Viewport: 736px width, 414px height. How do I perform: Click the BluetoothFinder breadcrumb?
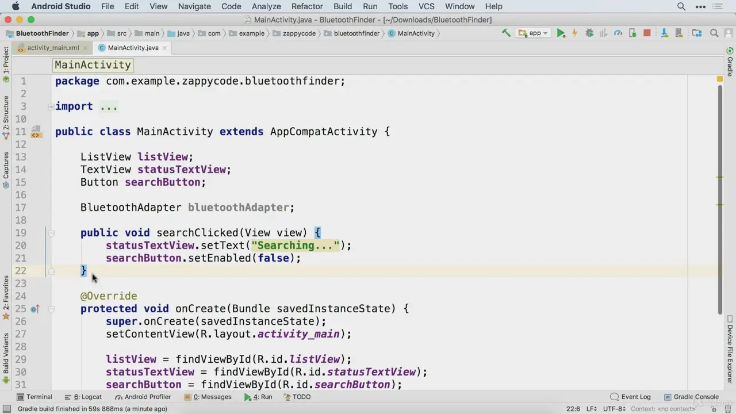coord(37,33)
